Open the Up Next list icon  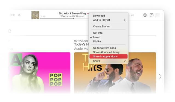pyautogui.click(x=158, y=15)
